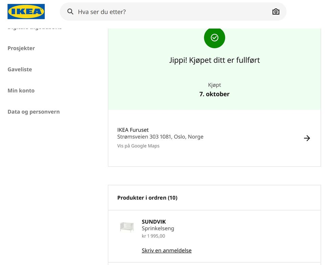Click 'Skriv en anmeldelse' link

(x=167, y=250)
